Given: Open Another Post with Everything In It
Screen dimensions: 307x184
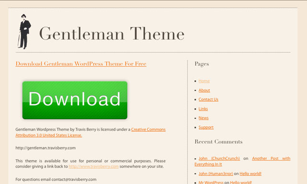Looking at the screenshot, I should tap(242, 161).
